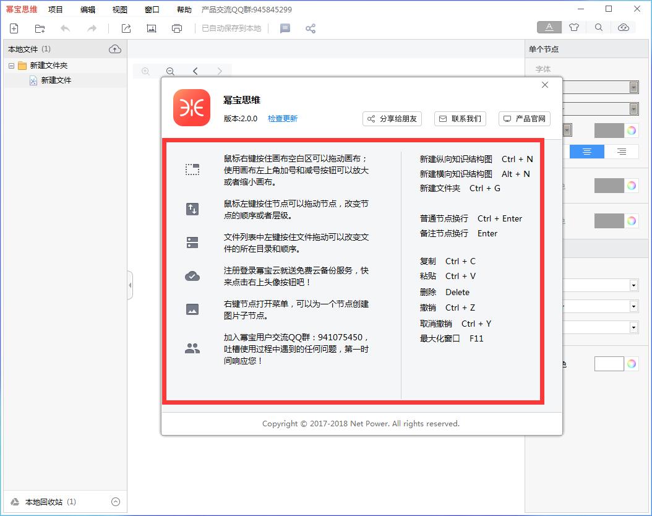Open the theme T-shirt icon panel
Viewport: 652px width, 516px height.
tap(574, 27)
